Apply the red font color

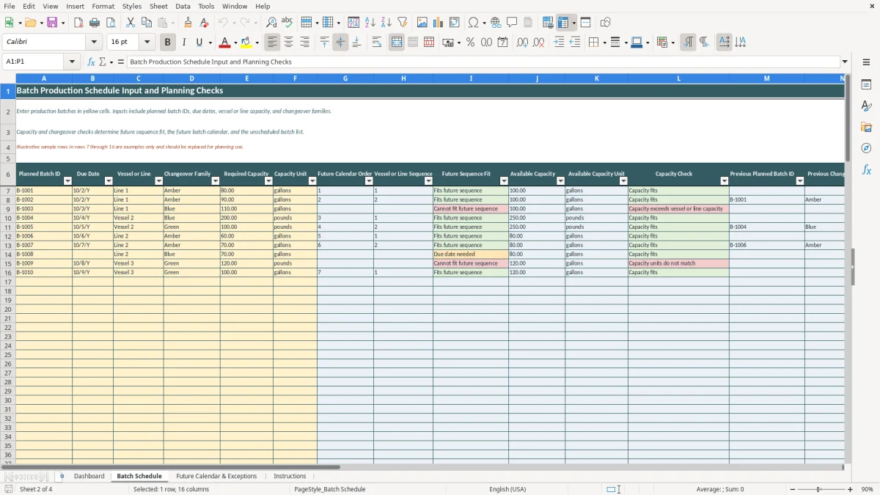point(225,43)
